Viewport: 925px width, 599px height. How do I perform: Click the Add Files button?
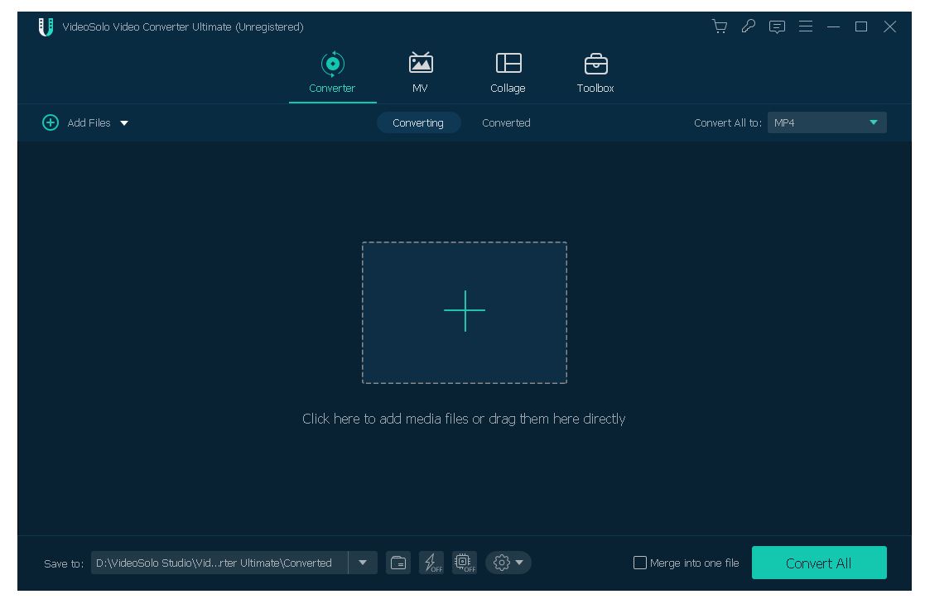pyautogui.click(x=77, y=122)
